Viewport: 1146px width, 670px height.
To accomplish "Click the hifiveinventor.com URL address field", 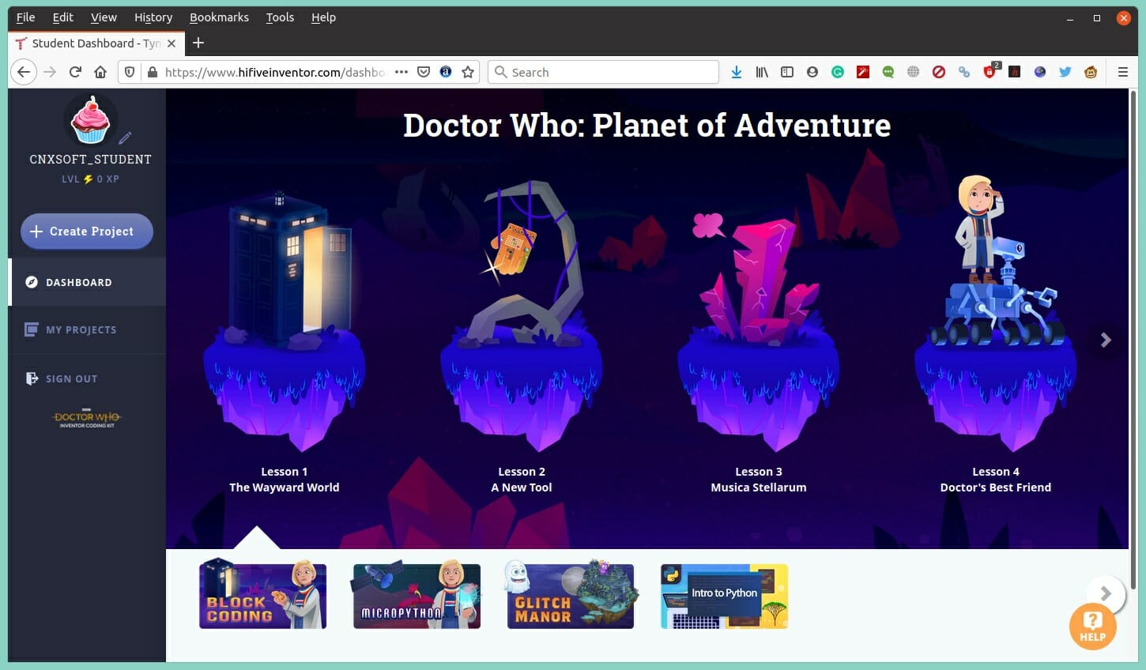I will pos(274,72).
